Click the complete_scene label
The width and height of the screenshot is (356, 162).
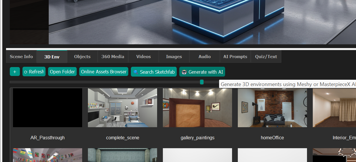[123, 138]
